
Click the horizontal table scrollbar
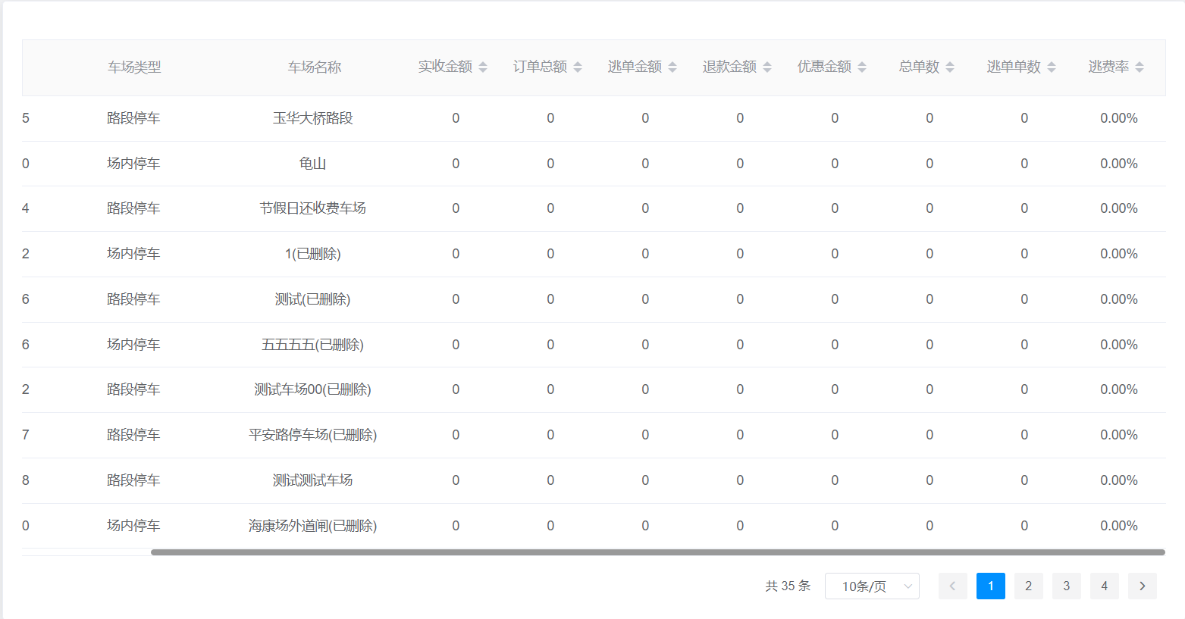click(657, 552)
